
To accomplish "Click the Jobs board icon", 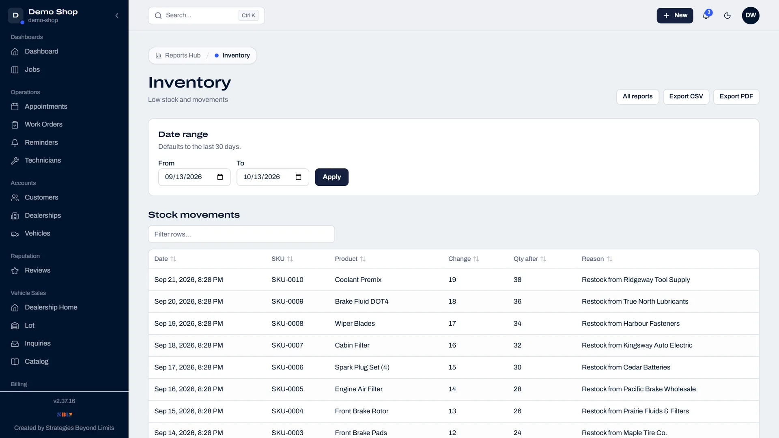I will click(15, 70).
